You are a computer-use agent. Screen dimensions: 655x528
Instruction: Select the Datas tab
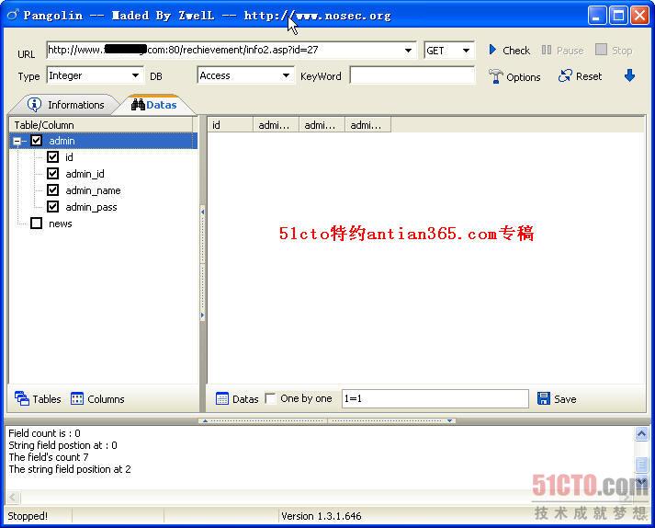point(154,105)
